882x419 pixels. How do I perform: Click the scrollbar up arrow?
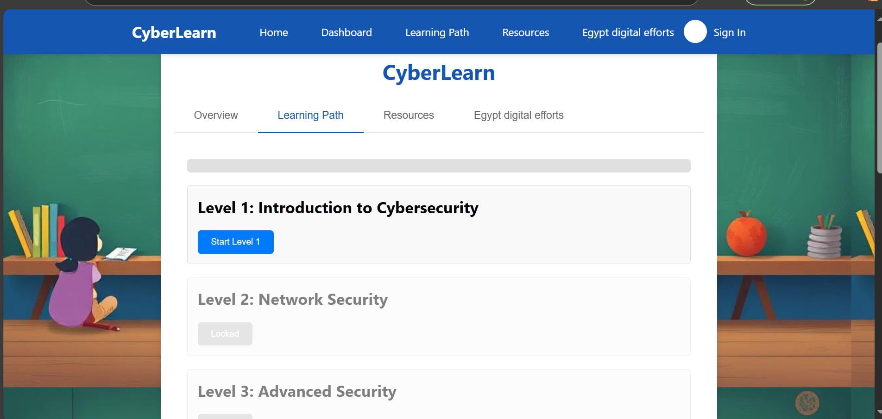pyautogui.click(x=879, y=19)
